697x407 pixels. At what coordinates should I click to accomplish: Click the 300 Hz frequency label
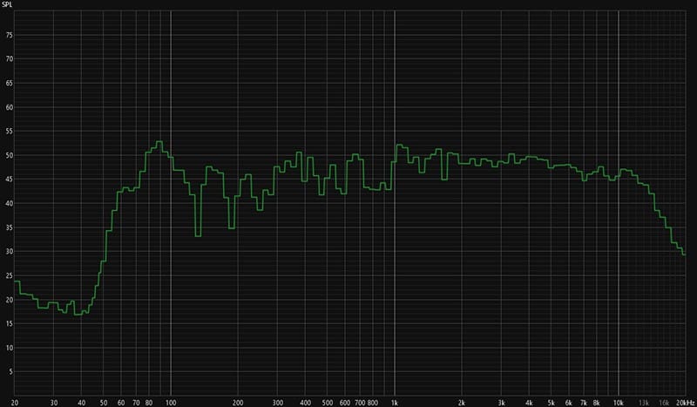(x=277, y=403)
